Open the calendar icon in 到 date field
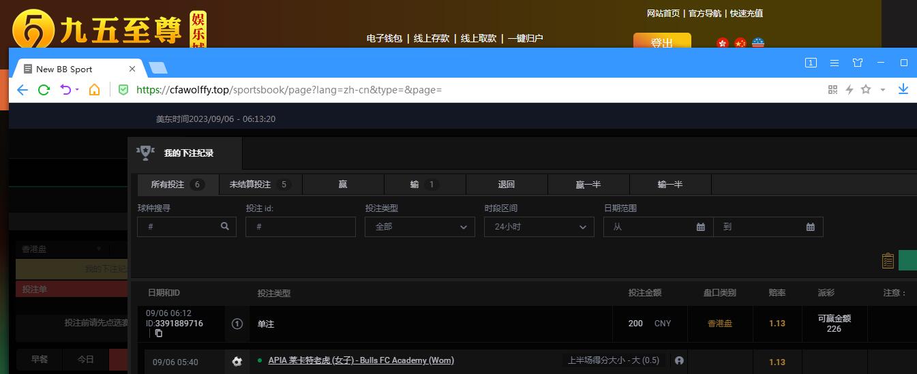Screen dimensions: 917x374 [x=811, y=227]
